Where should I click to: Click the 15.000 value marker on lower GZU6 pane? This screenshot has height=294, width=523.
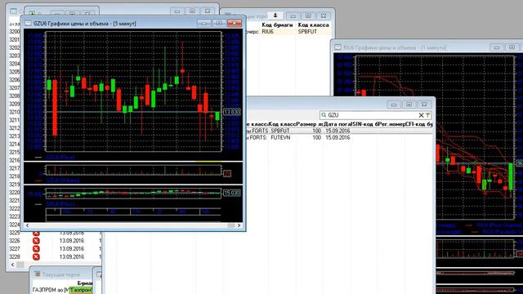point(231,193)
